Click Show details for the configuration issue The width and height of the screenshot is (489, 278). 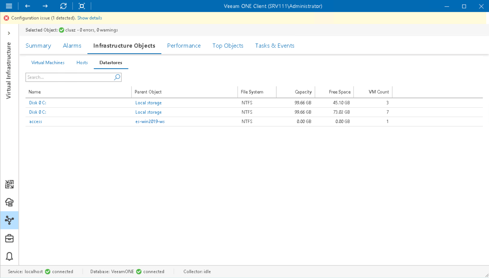89,18
